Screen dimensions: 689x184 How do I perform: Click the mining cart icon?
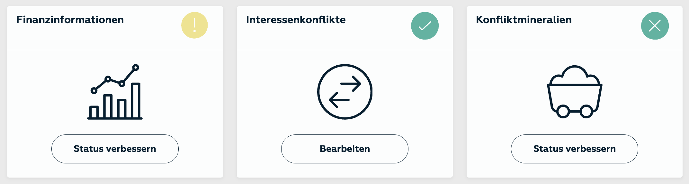(x=575, y=92)
